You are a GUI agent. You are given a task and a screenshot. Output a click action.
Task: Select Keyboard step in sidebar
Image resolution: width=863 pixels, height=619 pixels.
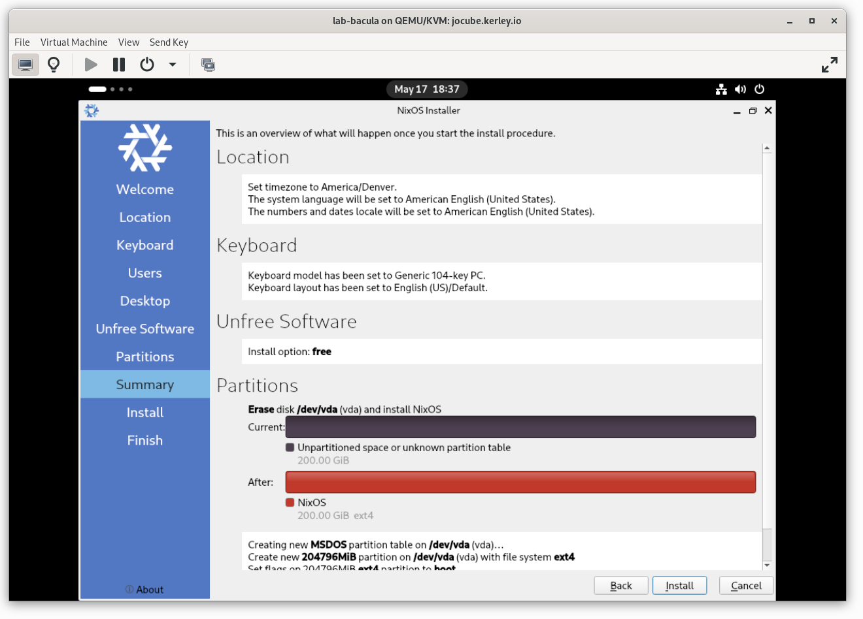[145, 246]
